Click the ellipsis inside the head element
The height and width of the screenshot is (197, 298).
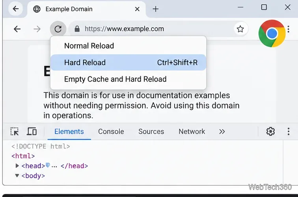click(x=54, y=167)
